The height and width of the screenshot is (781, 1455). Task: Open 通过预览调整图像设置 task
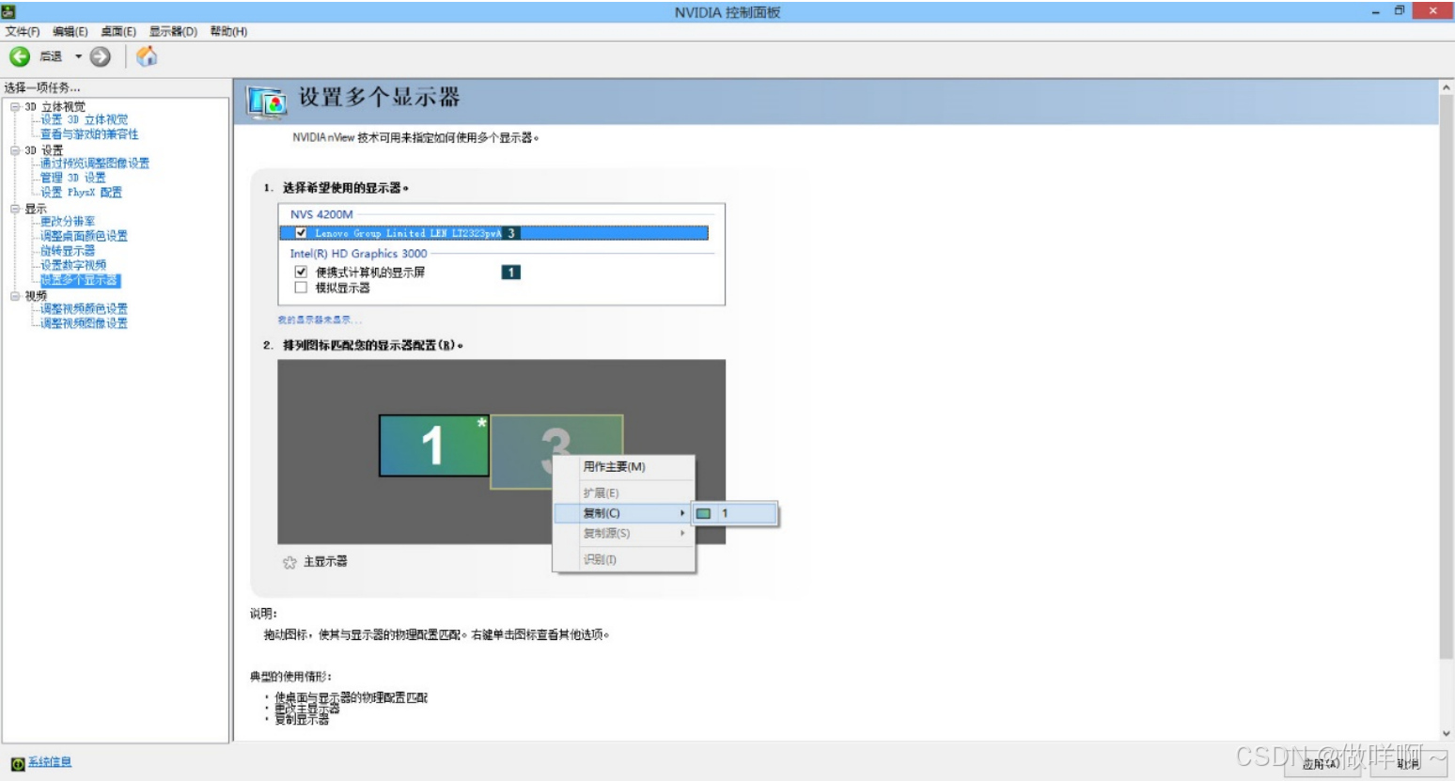click(x=95, y=164)
